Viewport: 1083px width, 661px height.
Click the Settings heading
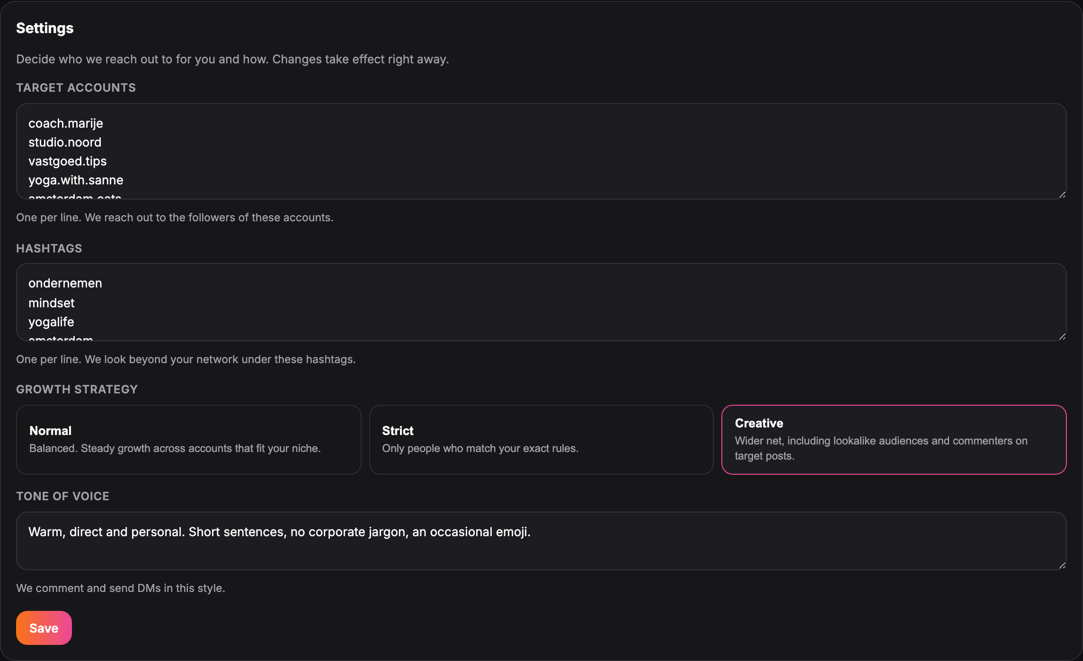45,28
